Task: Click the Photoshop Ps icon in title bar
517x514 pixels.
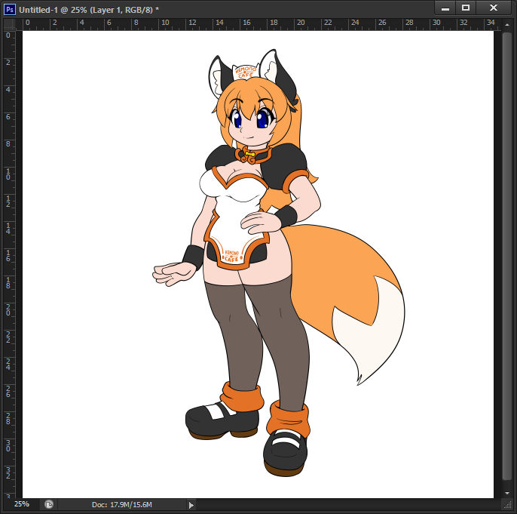Action: pyautogui.click(x=10, y=9)
